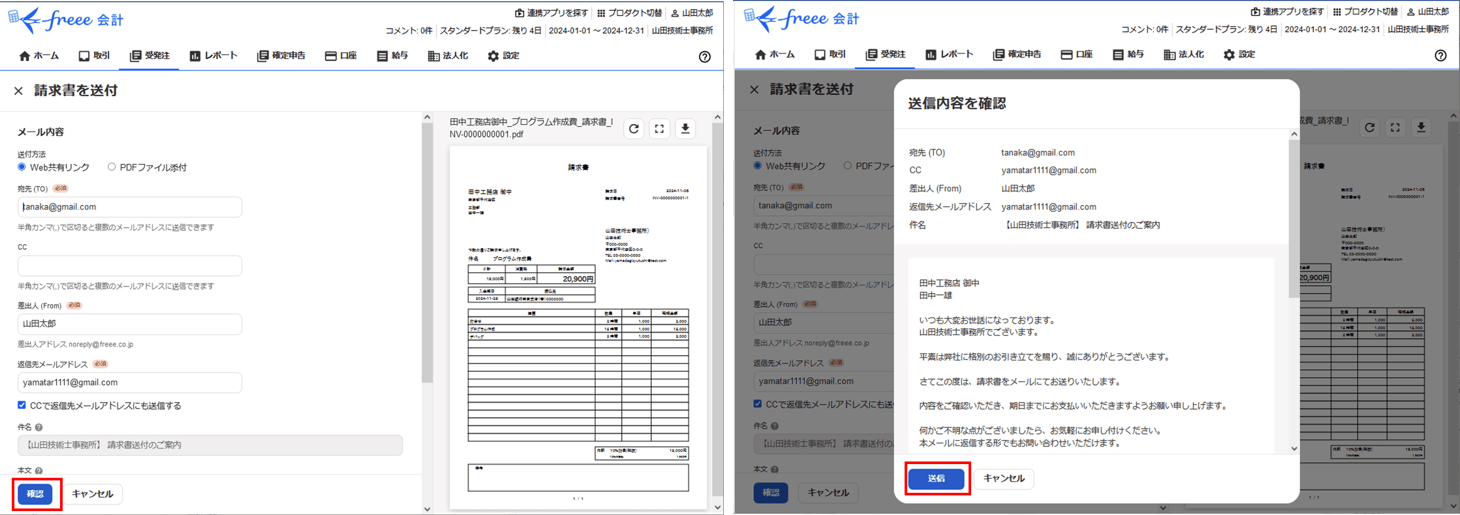Click help icon beside 本文 in left window

click(39, 471)
